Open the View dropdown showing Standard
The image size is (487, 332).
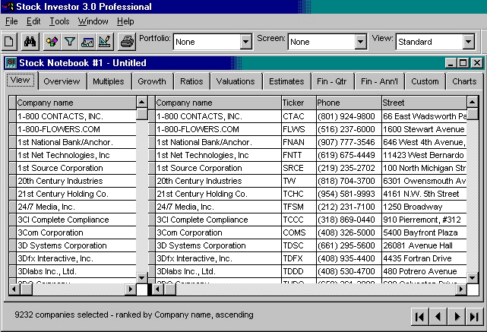coord(468,42)
